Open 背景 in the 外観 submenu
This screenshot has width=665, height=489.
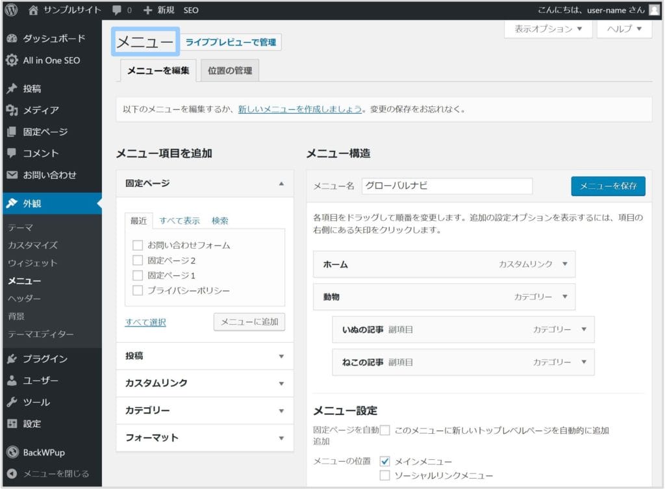(16, 316)
